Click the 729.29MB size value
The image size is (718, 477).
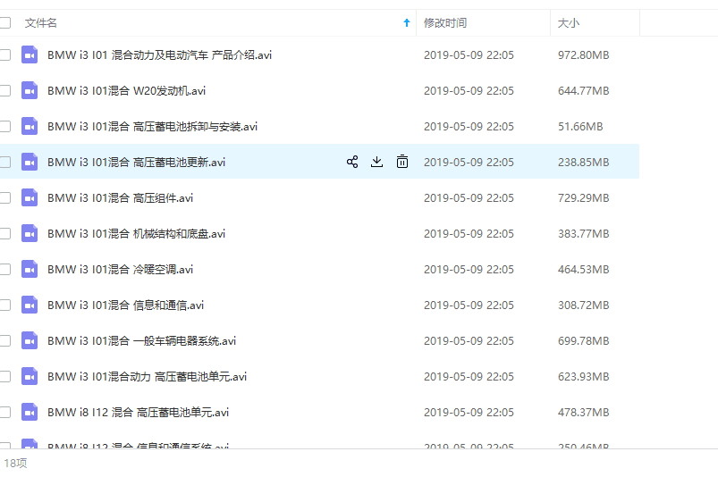[x=583, y=197]
